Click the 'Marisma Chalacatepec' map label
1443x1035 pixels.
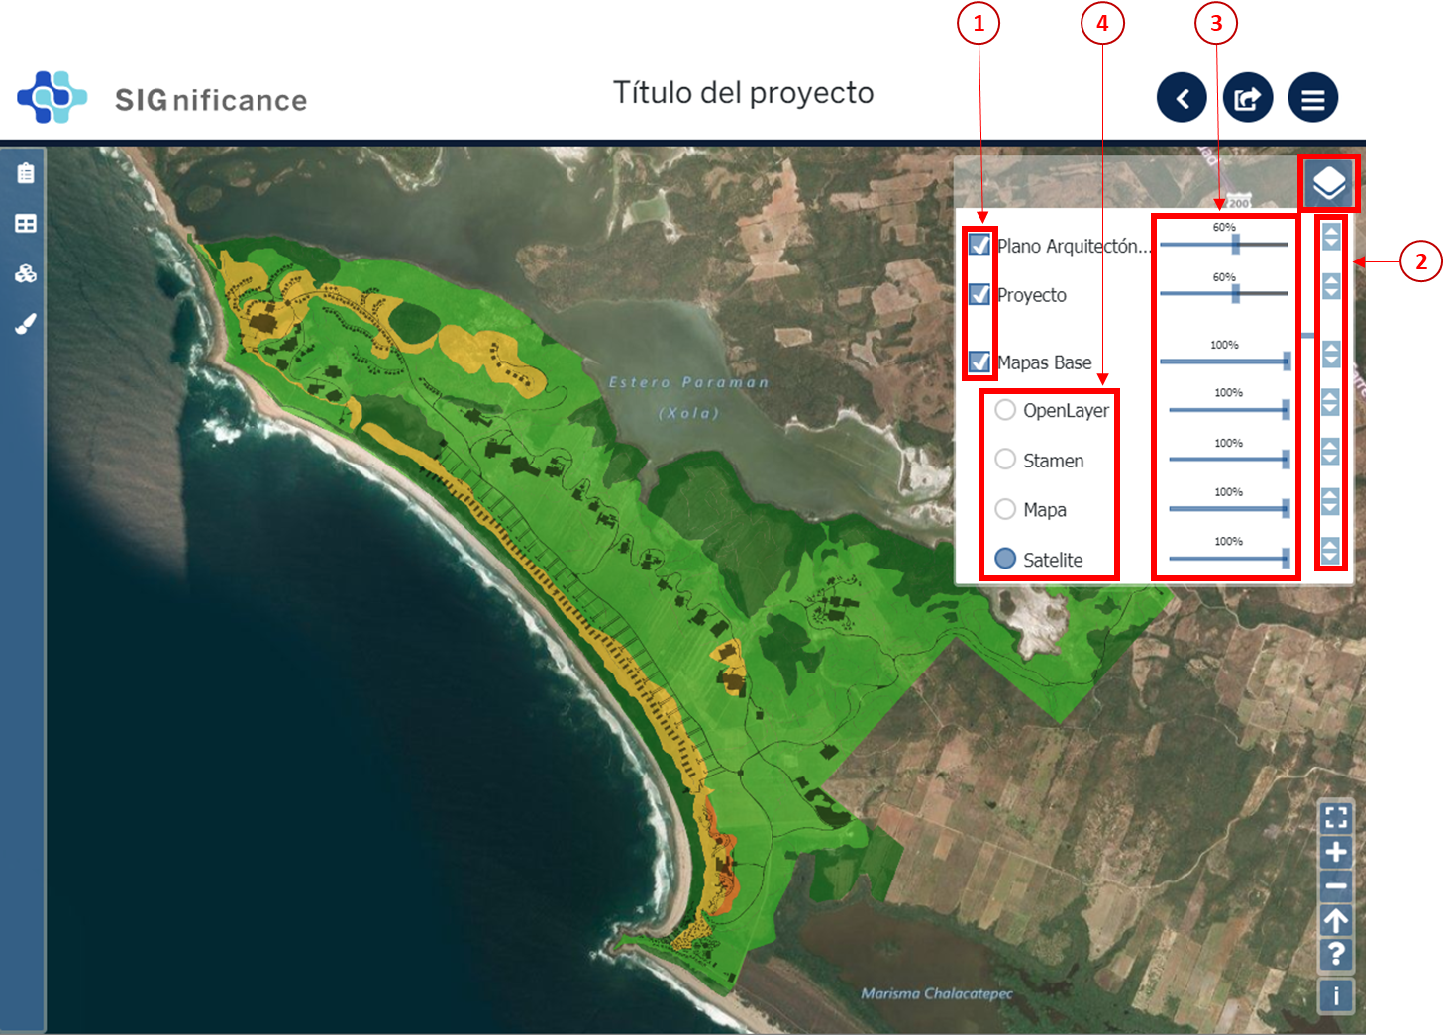937,993
